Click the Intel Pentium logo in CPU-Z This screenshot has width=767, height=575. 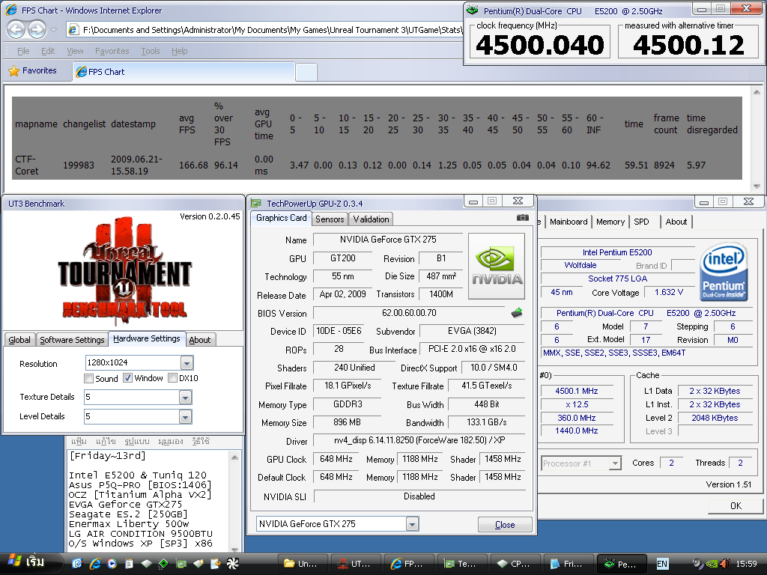coord(724,270)
